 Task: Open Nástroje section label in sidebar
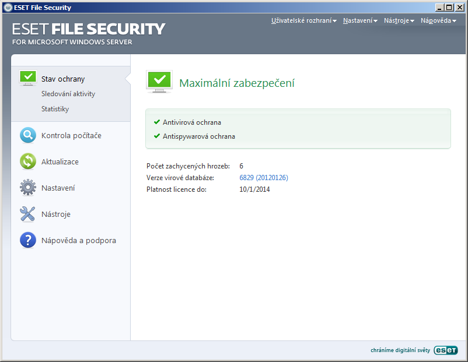coord(56,214)
